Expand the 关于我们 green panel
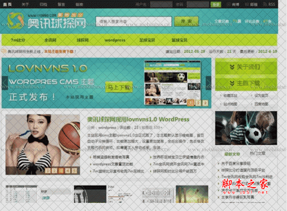This screenshot has width=287, height=211. click(246, 67)
